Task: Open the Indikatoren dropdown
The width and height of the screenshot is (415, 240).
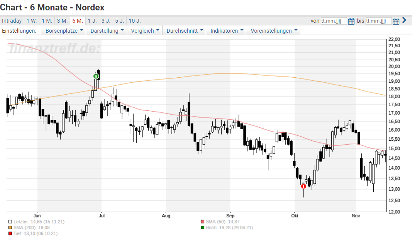Action: pos(227,31)
